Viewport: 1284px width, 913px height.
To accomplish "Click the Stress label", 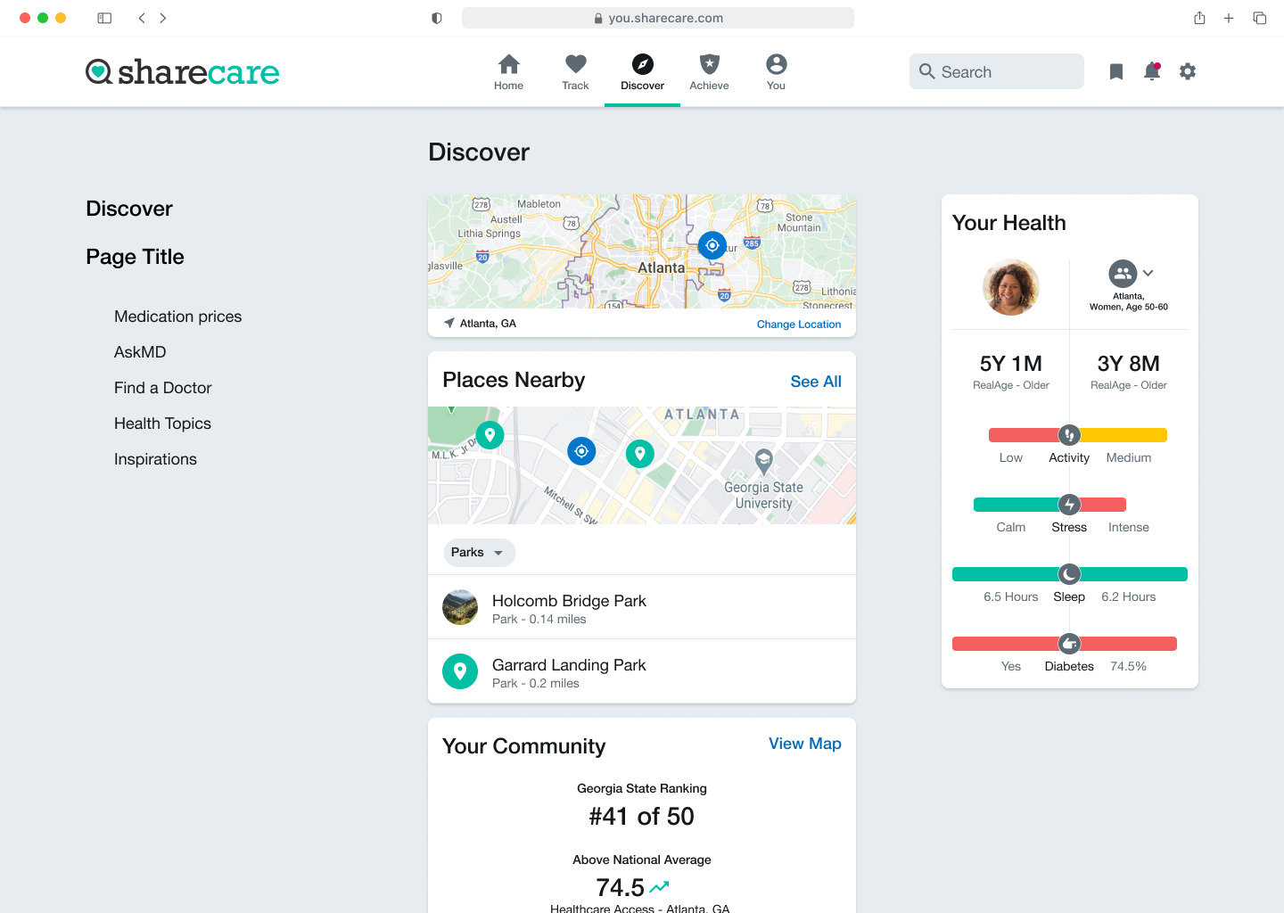I will coord(1069,528).
